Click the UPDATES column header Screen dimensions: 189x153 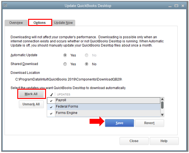coord(64,95)
